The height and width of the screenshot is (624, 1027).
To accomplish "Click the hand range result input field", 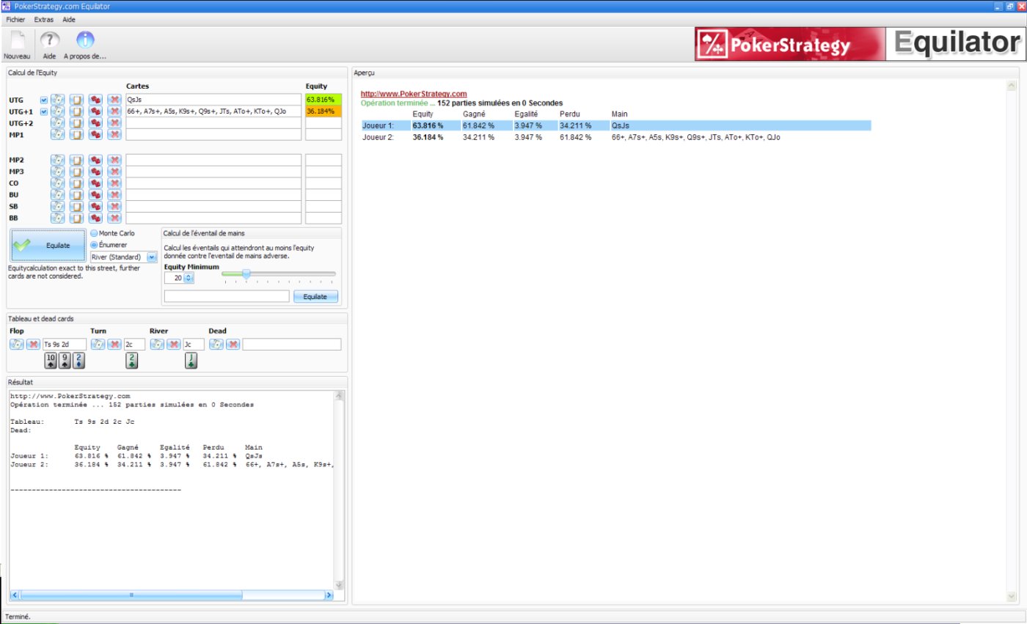I will 227,296.
